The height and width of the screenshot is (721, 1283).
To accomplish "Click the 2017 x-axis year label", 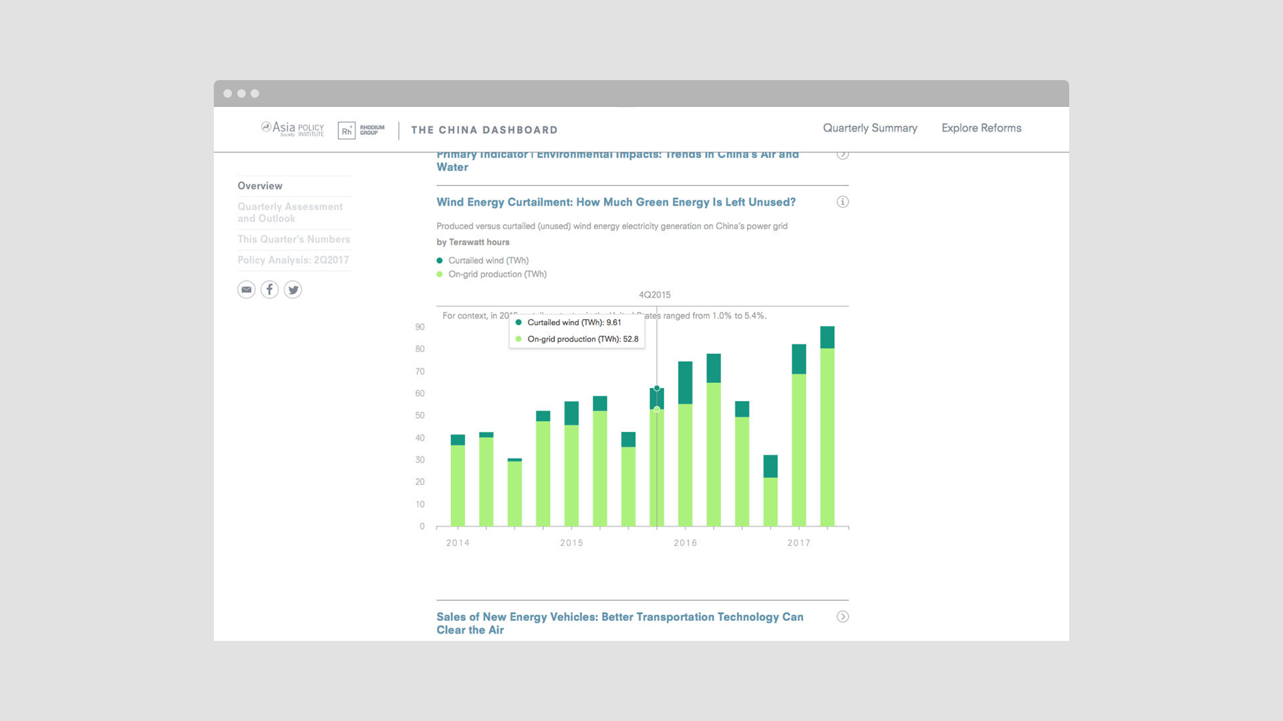I will (799, 543).
